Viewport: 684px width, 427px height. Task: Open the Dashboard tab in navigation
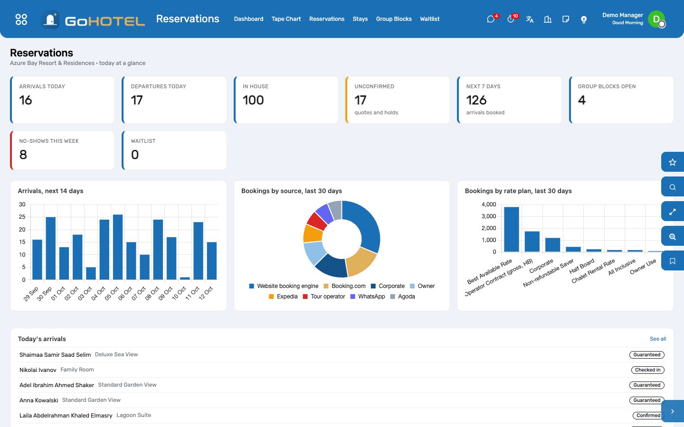248,19
